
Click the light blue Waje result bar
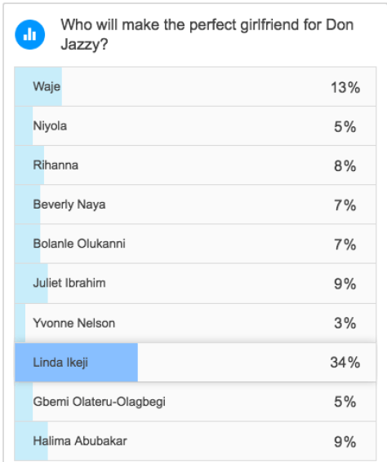(38, 86)
